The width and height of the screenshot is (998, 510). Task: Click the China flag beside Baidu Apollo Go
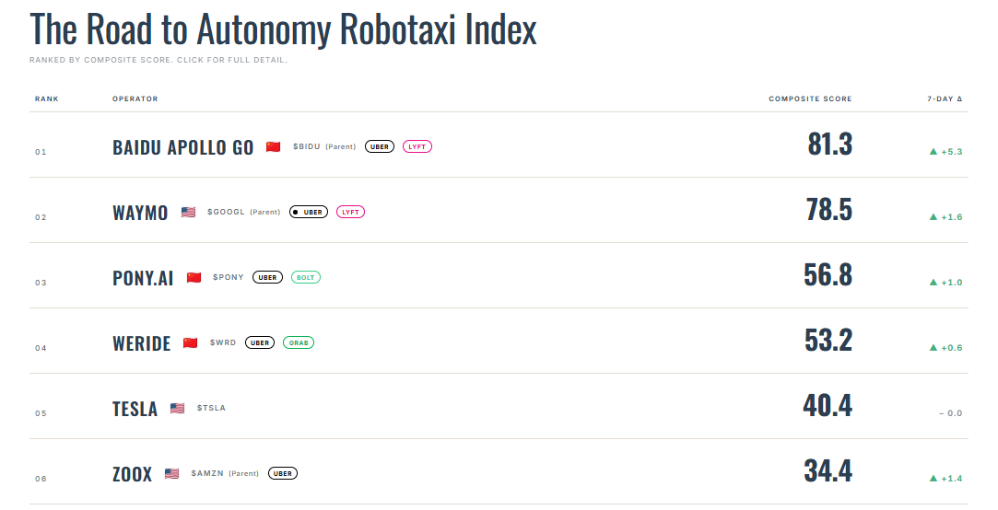tap(273, 147)
